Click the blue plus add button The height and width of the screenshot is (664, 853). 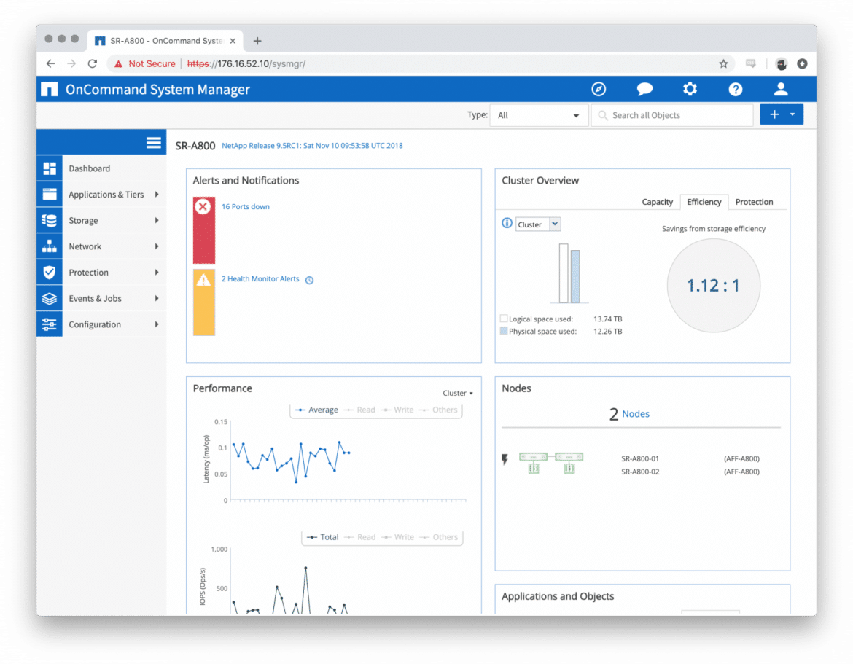click(x=774, y=114)
